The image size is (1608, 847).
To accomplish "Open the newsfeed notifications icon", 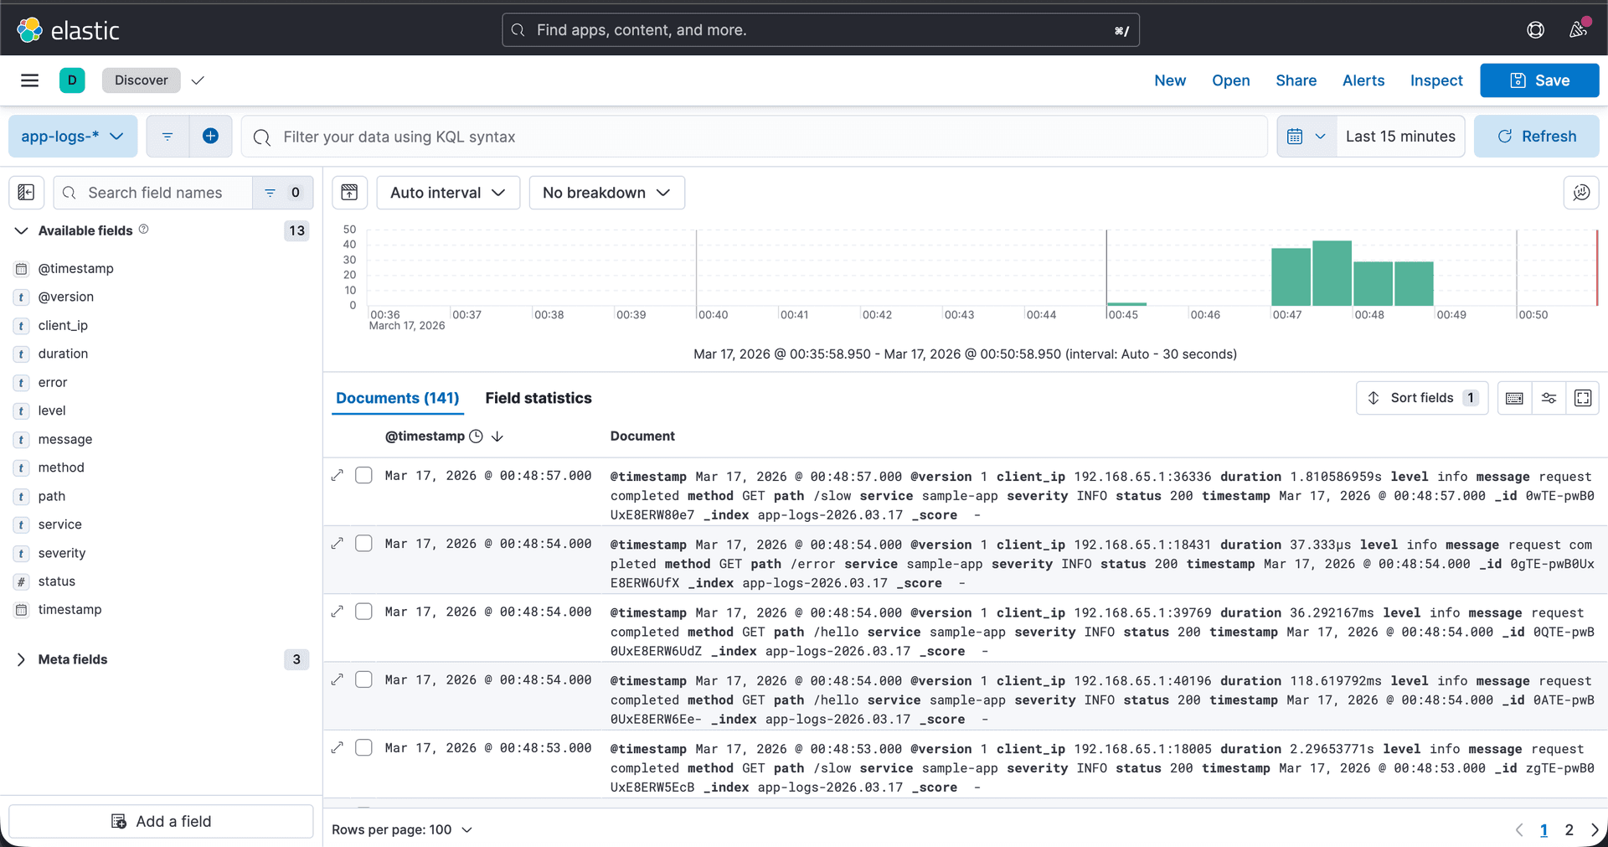I will click(1579, 30).
